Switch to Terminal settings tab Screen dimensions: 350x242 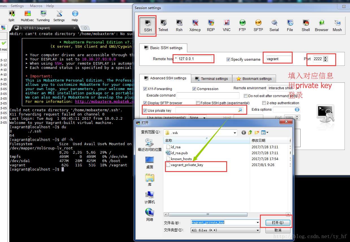pyautogui.click(x=212, y=79)
